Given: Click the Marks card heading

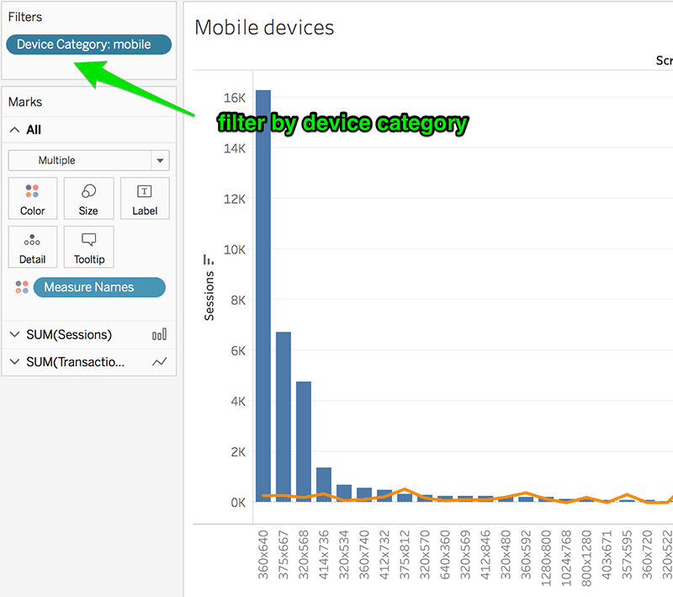Looking at the screenshot, I should click(x=25, y=102).
